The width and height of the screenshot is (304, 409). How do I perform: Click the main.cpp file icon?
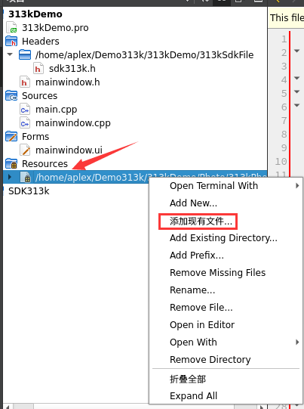(x=25, y=110)
